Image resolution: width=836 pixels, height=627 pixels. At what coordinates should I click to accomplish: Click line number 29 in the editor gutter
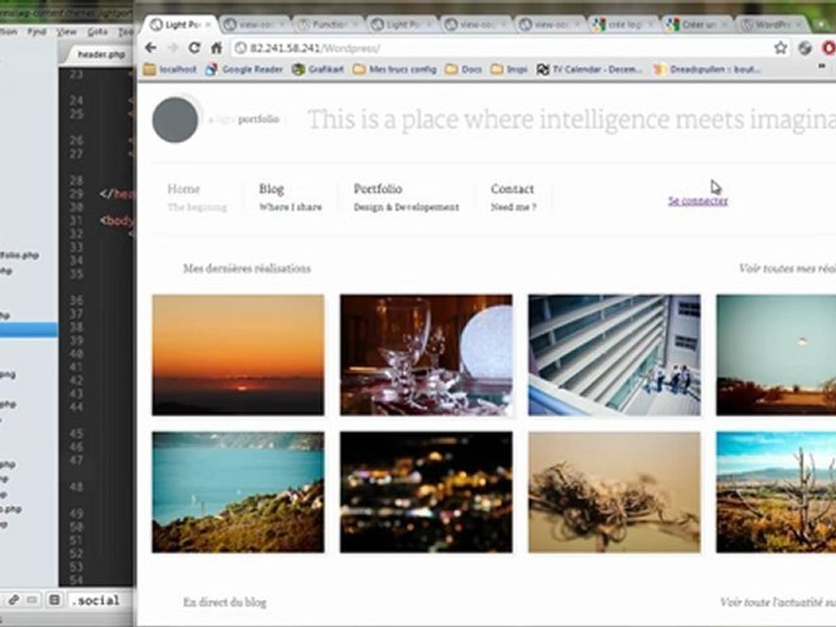pos(77,194)
